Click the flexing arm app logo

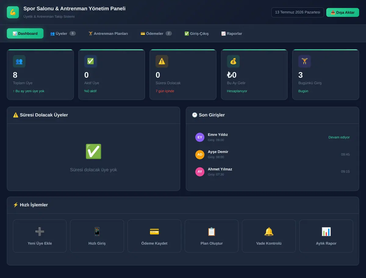tap(13, 12)
